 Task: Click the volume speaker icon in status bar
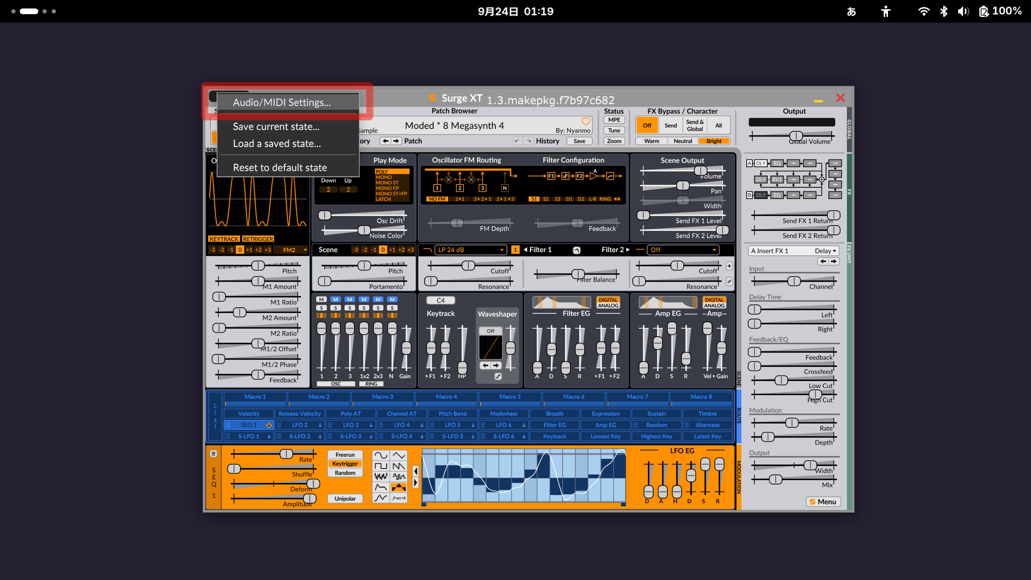click(963, 11)
